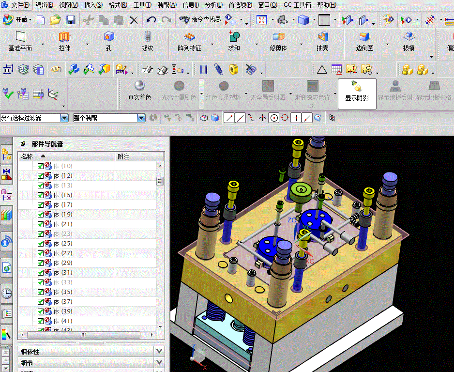Click the Undo arrow icon

[151, 20]
